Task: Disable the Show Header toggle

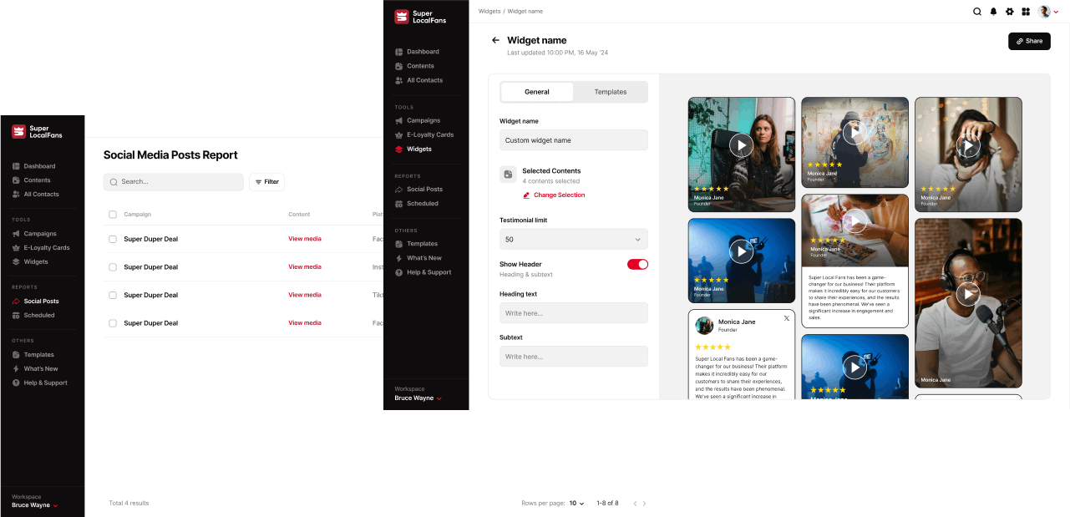Action: coord(637,264)
